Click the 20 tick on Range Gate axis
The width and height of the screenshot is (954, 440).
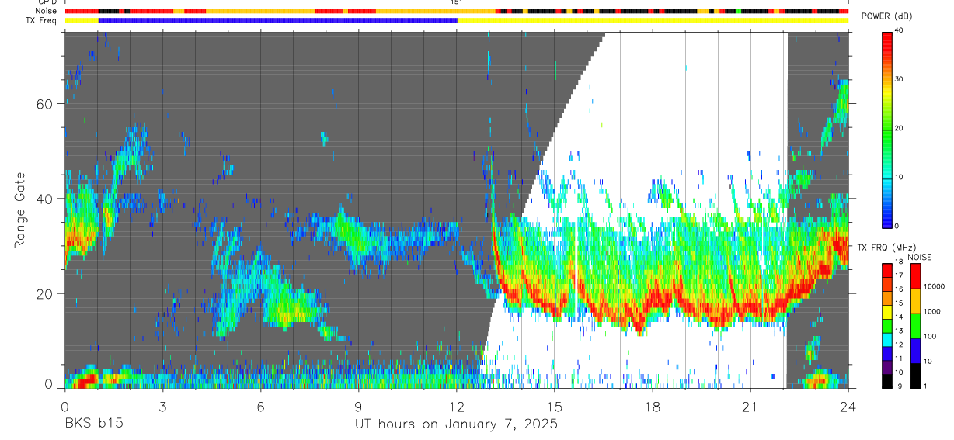[x=46, y=294]
